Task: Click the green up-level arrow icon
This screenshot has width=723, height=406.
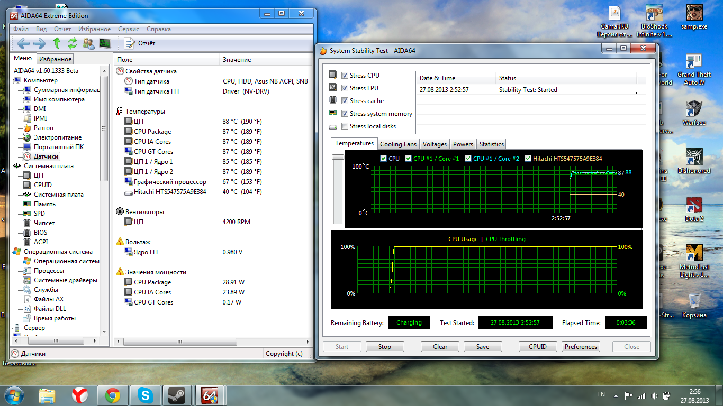Action: pos(57,43)
